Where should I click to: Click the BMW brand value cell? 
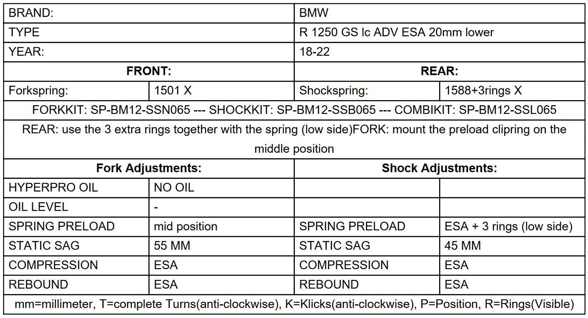point(313,13)
